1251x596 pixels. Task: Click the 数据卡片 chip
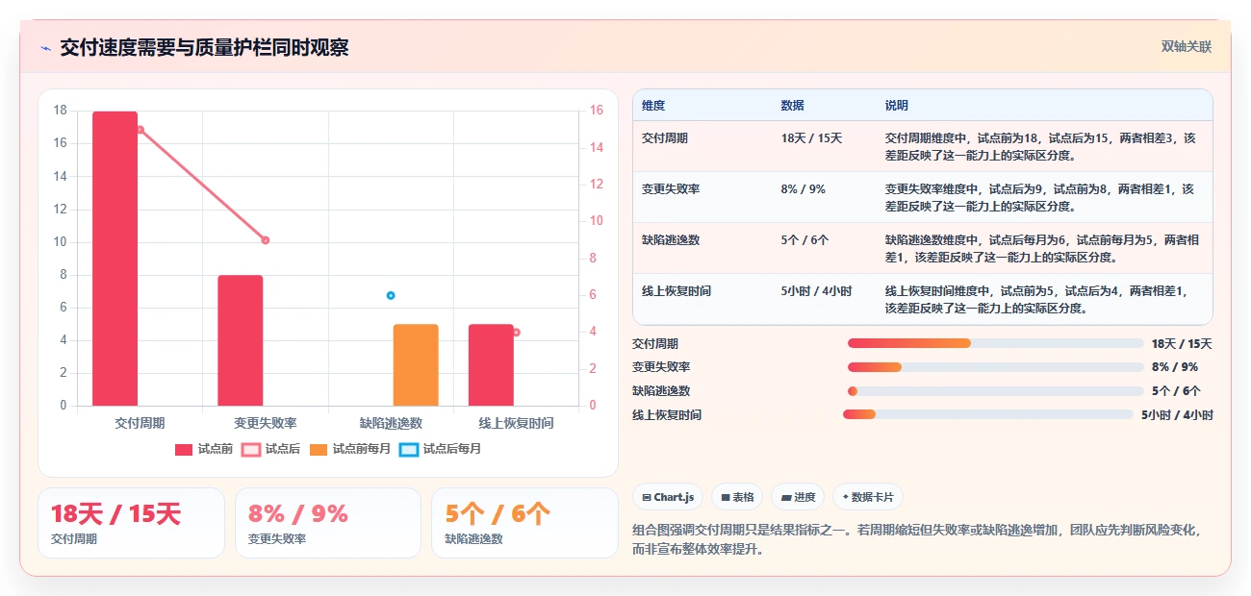(868, 497)
